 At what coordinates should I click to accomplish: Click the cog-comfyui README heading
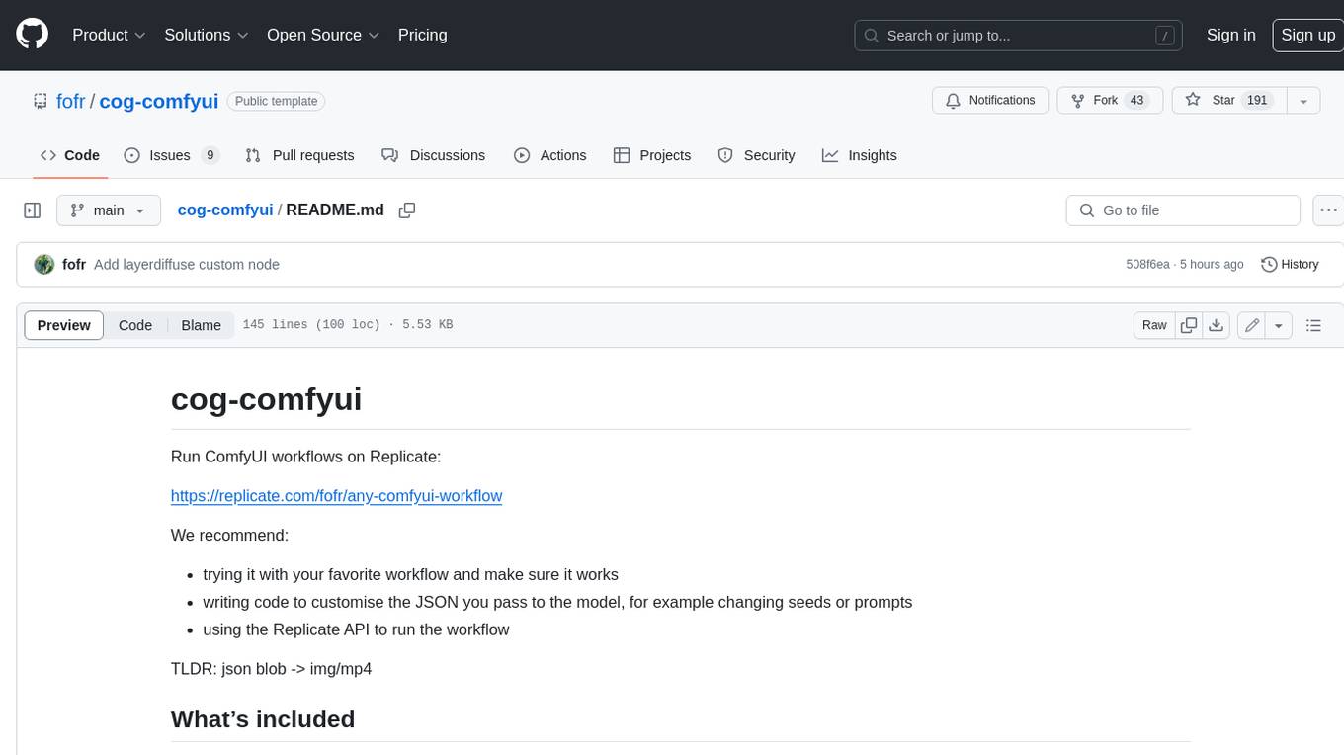click(x=267, y=399)
